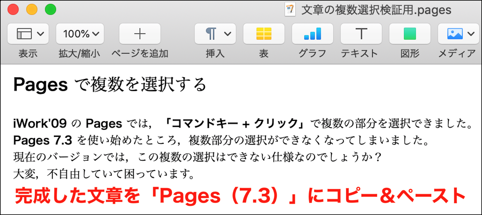Click the 表示 label under view button
This screenshot has width=482, height=215.
[x=28, y=54]
